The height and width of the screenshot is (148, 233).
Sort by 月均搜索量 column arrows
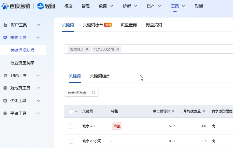[204, 111]
